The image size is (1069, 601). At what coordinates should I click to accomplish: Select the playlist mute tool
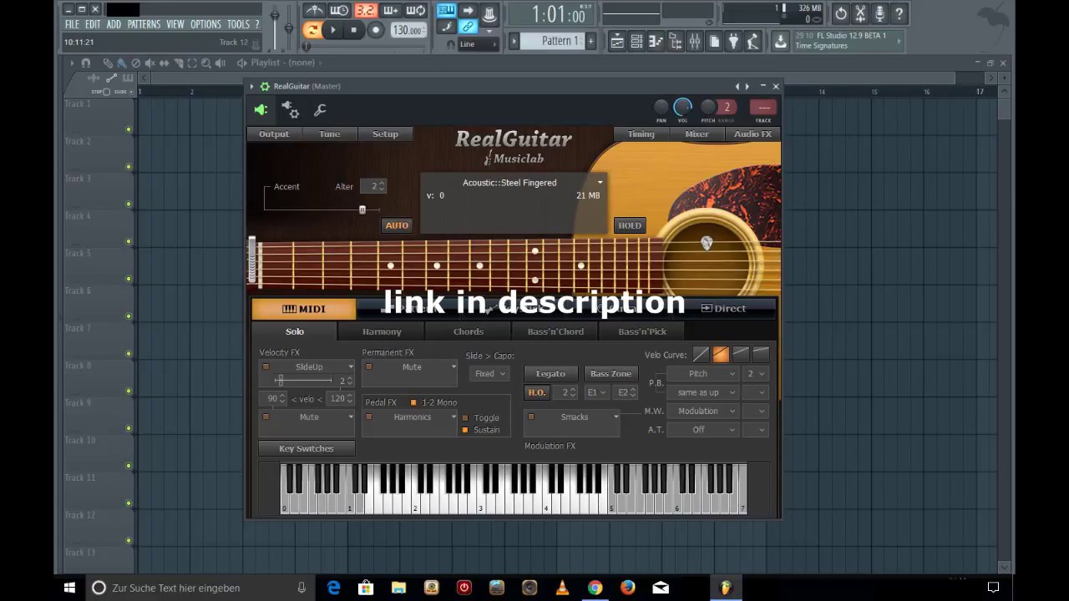[150, 63]
